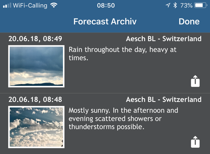Select the 'Mostly sunny' forecast description
This screenshot has height=154, width=210.
click(x=123, y=119)
